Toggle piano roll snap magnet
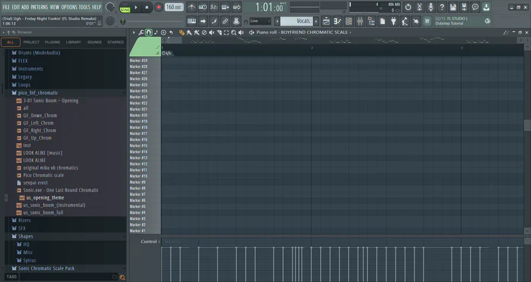Viewport: 531px width, 282px height. 149,32
